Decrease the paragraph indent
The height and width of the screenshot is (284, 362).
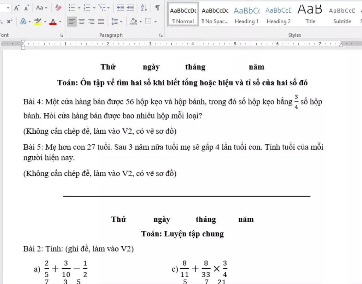coord(120,8)
